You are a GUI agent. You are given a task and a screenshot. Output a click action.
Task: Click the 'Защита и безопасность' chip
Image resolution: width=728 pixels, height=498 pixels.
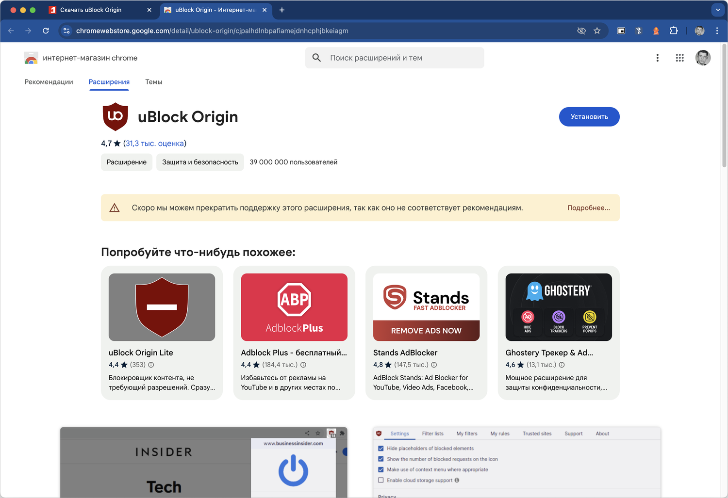tap(200, 162)
